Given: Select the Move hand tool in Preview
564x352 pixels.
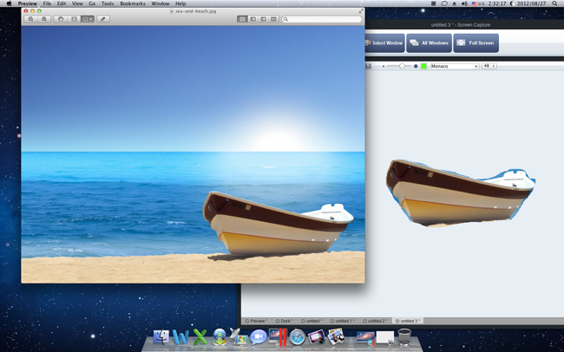Looking at the screenshot, I should coord(61,18).
